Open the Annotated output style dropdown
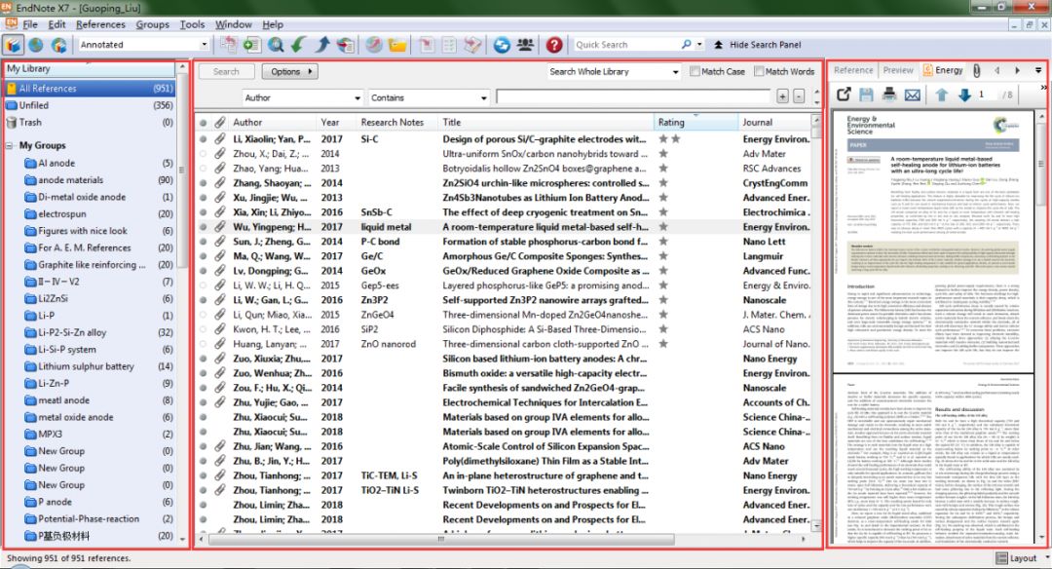The width and height of the screenshot is (1052, 569). [203, 44]
